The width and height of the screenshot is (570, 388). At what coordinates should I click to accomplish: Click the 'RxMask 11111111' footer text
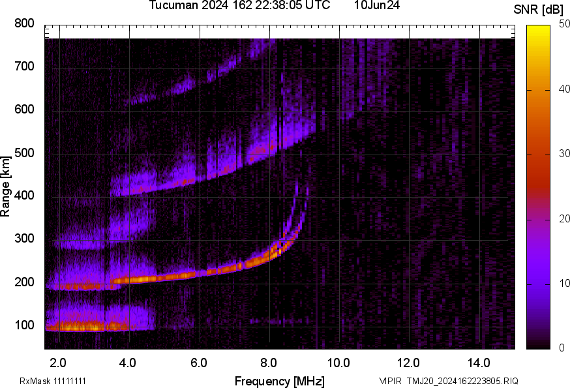53,381
